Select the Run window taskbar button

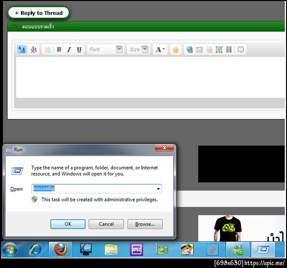263,249
